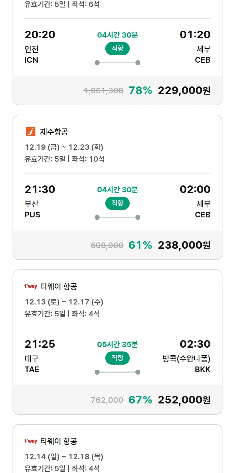Click the 21:30 부산 PUS departure info
The width and height of the screenshot is (235, 473).
[x=40, y=202]
